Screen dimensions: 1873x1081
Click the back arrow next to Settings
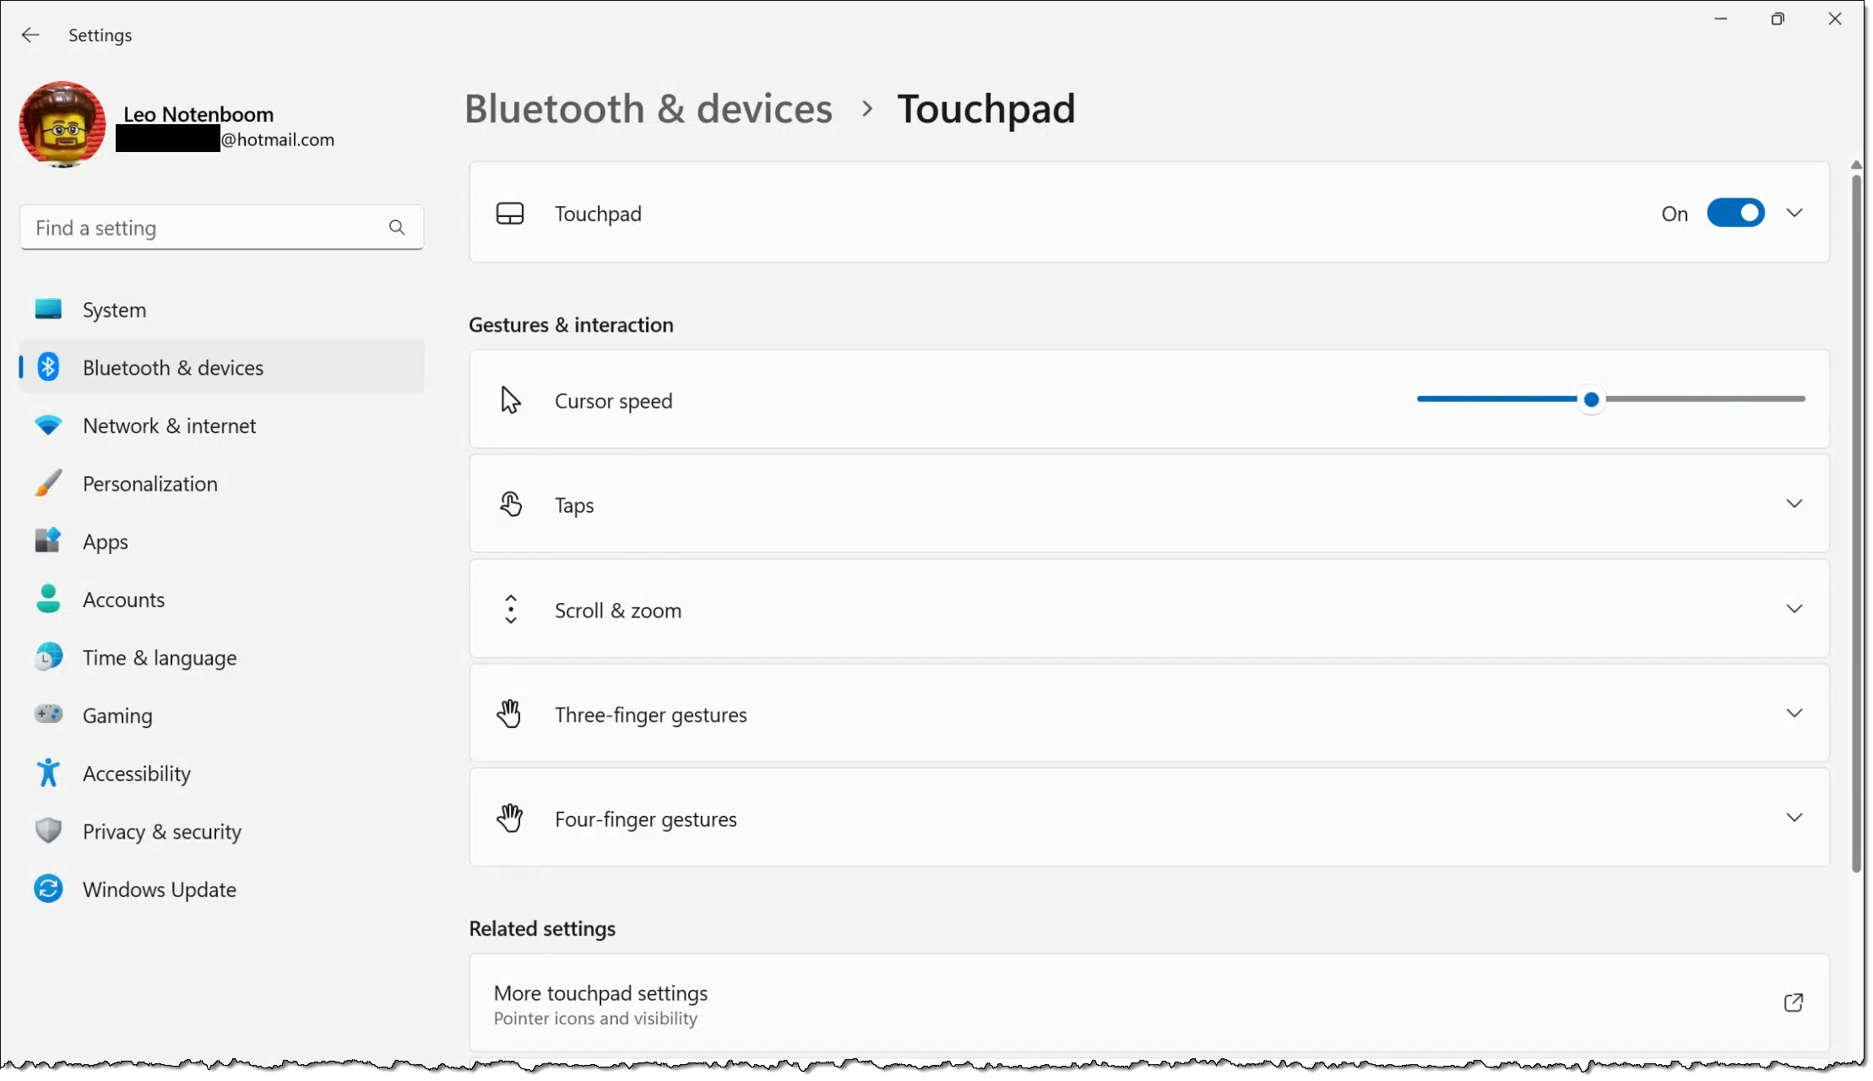tap(30, 35)
